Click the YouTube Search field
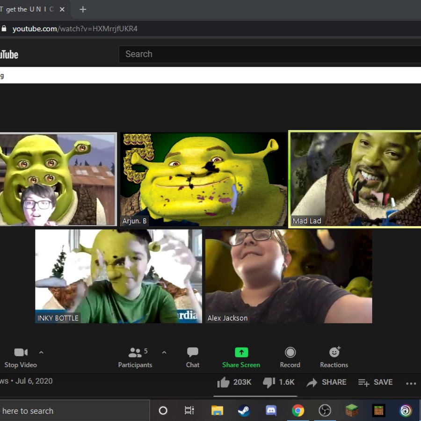 269,54
